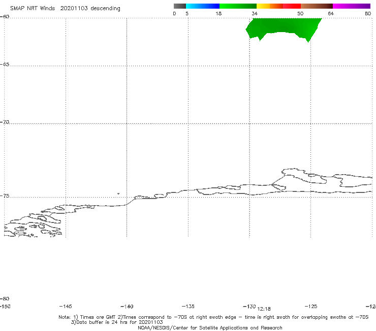The height and width of the screenshot is (331, 376).
Task: Click the '-135' longitude axis label
Action: (188, 306)
